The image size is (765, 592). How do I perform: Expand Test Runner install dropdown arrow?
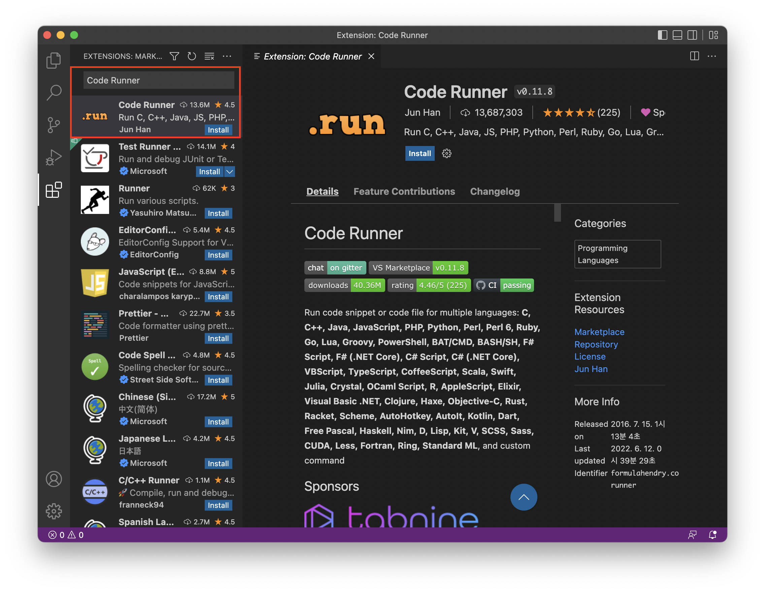[x=230, y=172]
